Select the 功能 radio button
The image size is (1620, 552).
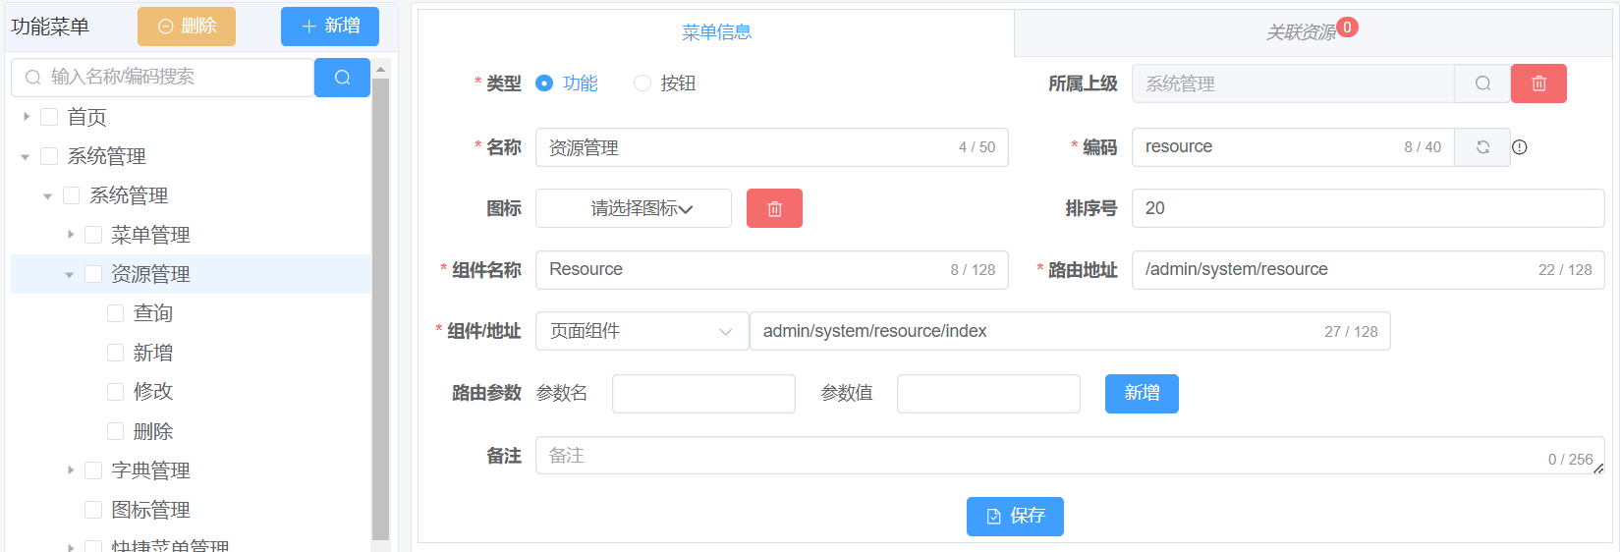coord(544,83)
